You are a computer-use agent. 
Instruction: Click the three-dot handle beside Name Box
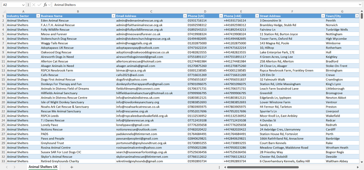click(x=28, y=5)
